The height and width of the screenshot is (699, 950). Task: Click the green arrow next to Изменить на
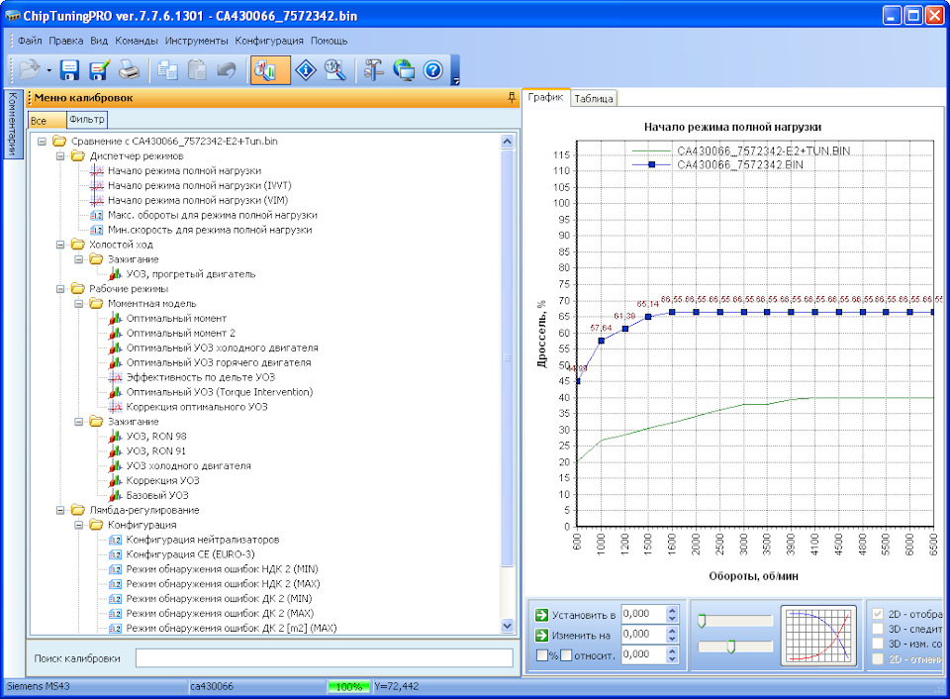(x=541, y=636)
